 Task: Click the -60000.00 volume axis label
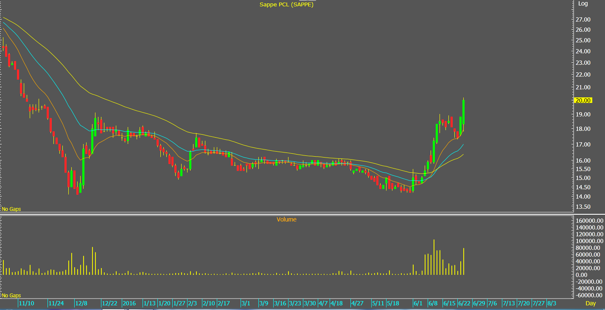tap(589, 295)
